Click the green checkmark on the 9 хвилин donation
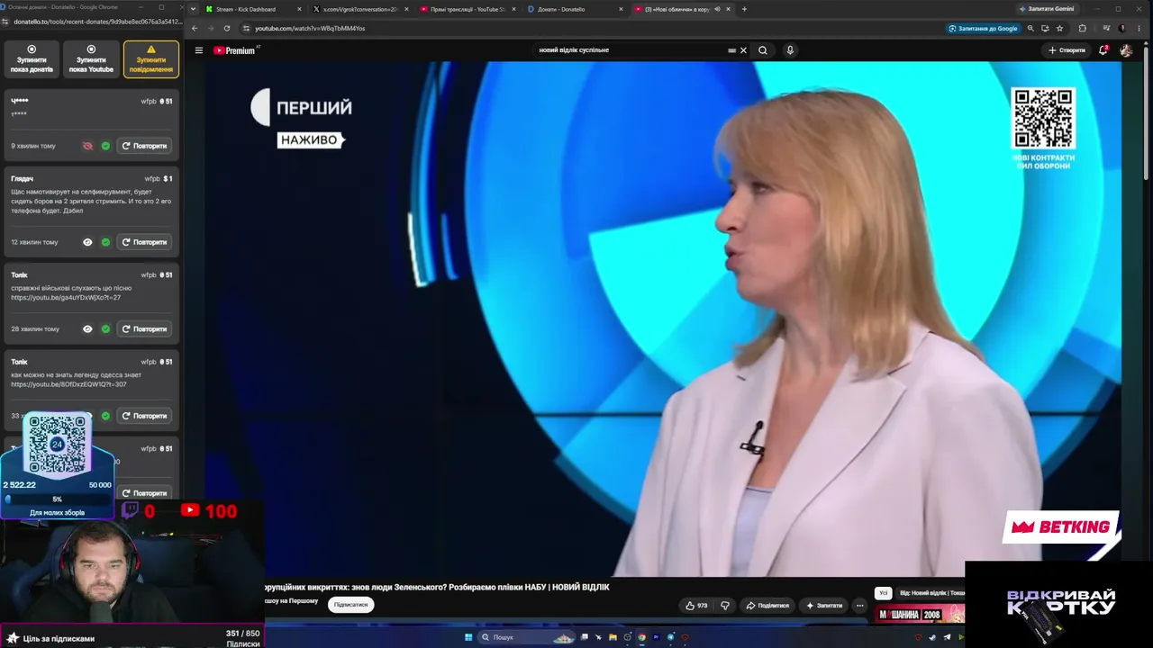 coord(105,146)
